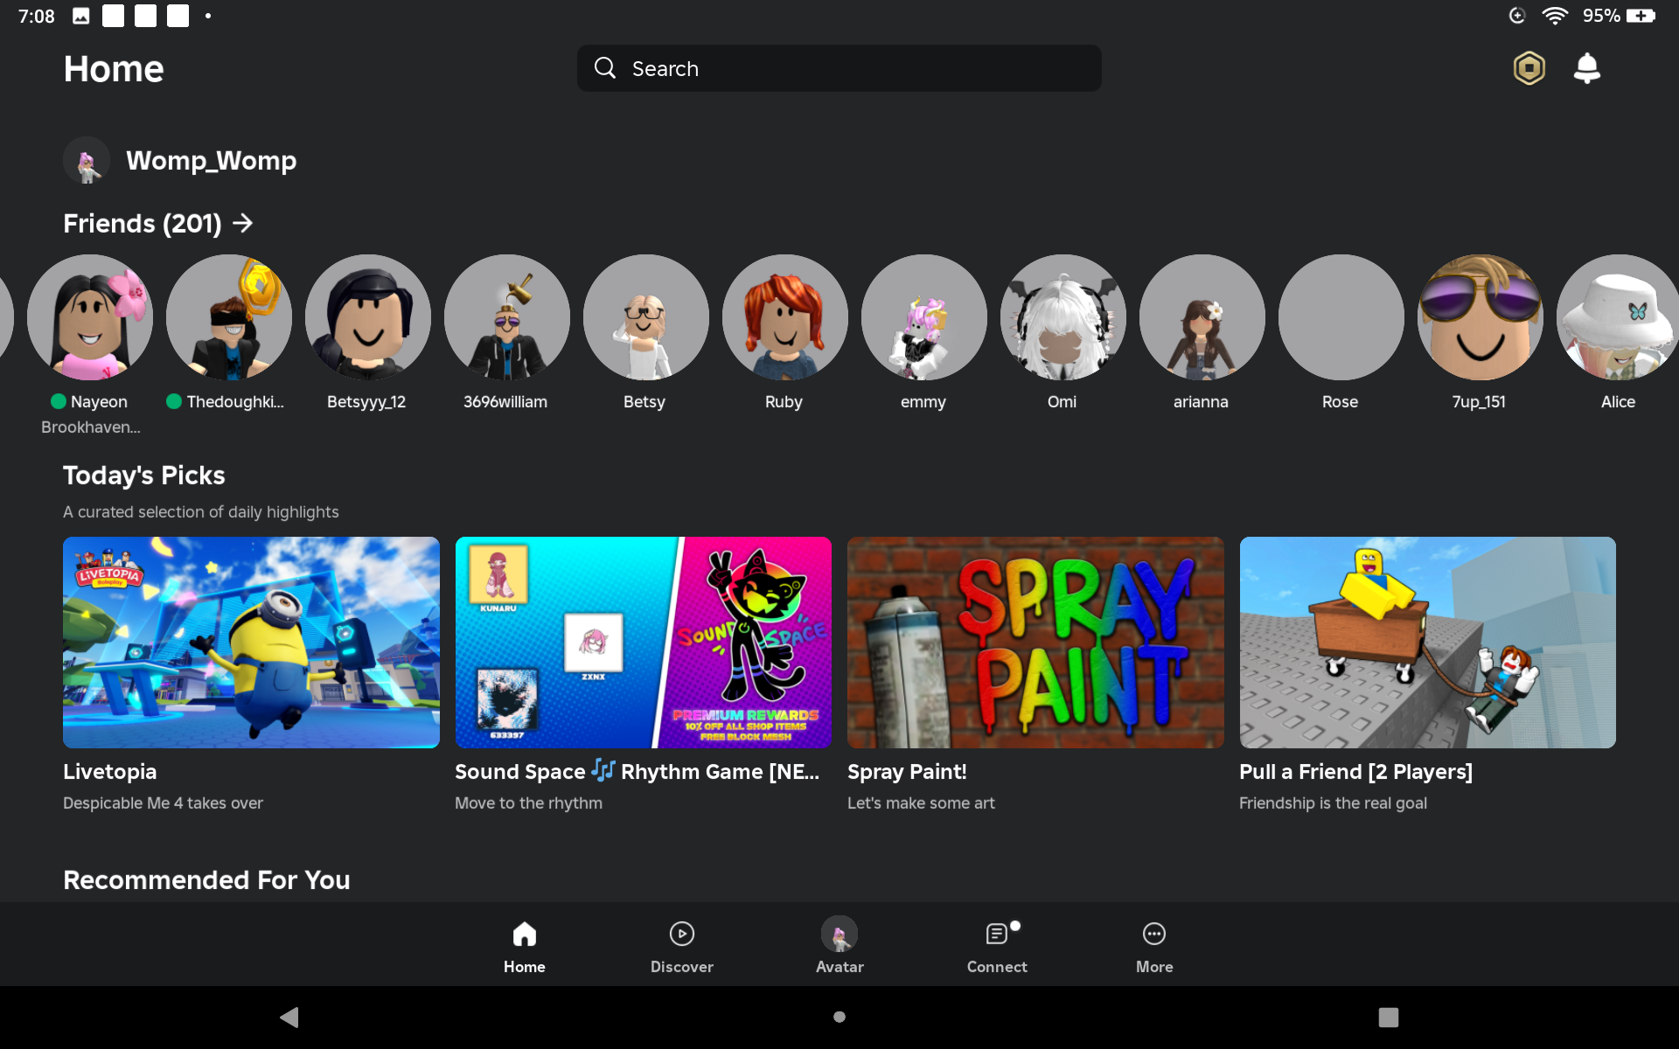1679x1049 pixels.
Task: Open the Robux currency icon
Action: (1529, 68)
